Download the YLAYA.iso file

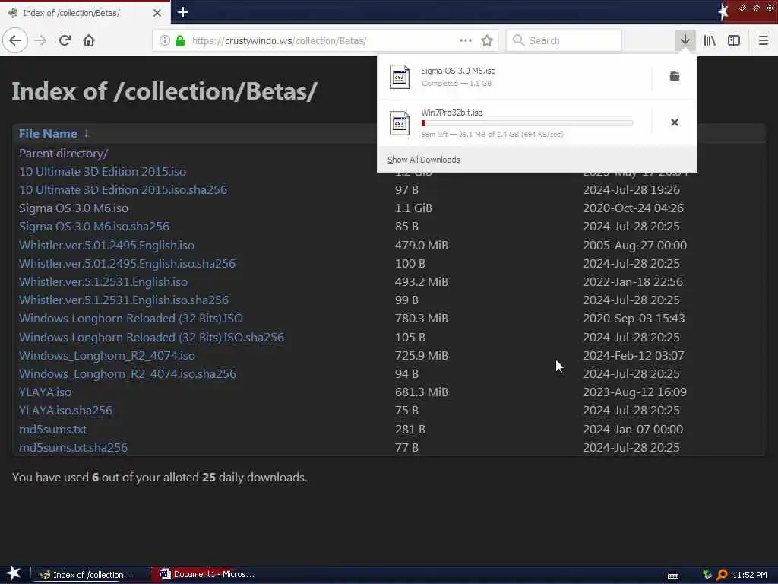click(45, 392)
